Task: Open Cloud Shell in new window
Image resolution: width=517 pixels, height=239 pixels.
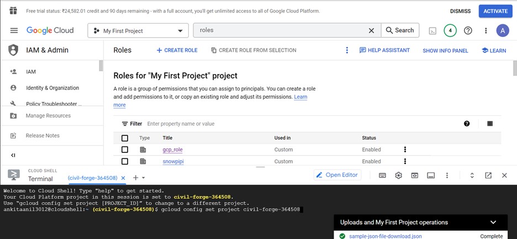Action: coord(488,176)
